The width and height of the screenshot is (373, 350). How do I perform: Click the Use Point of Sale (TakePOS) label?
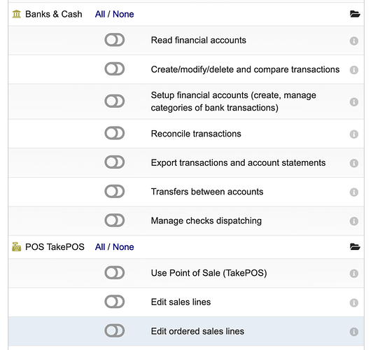tap(209, 273)
